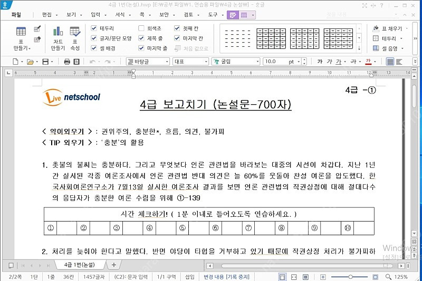Click the undo arrow icon
422x281 pixels.
pos(92,62)
